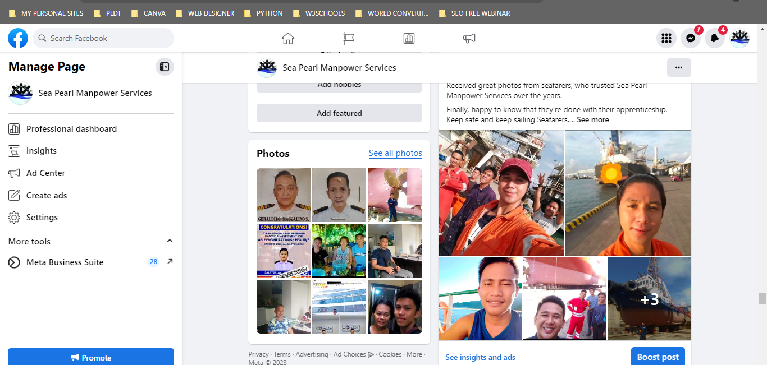767x365 pixels.
Task: Open the PLDT bookmark folder
Action: tap(107, 13)
